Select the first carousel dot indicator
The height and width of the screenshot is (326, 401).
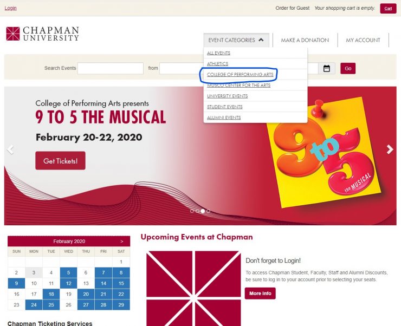pyautogui.click(x=192, y=211)
